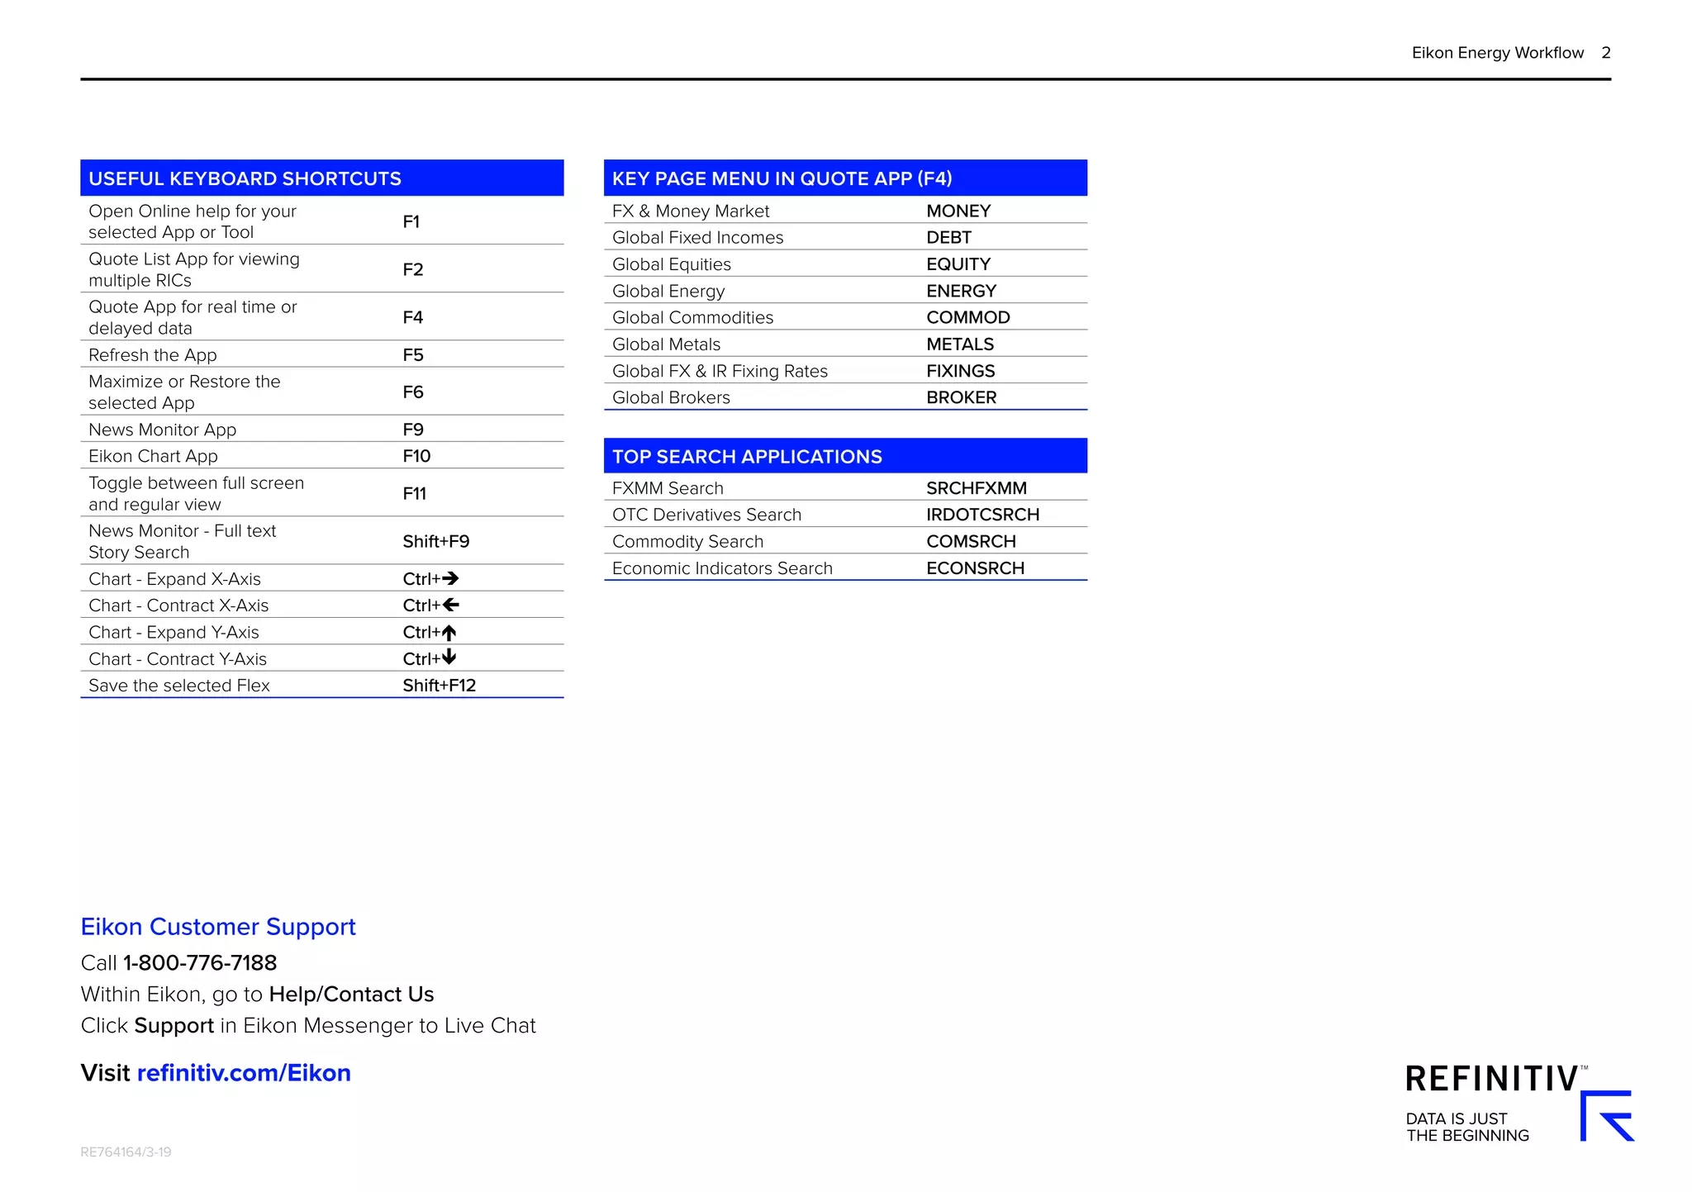Click the 'Help/Contact Us' text
The image size is (1692, 1192).
tap(352, 994)
